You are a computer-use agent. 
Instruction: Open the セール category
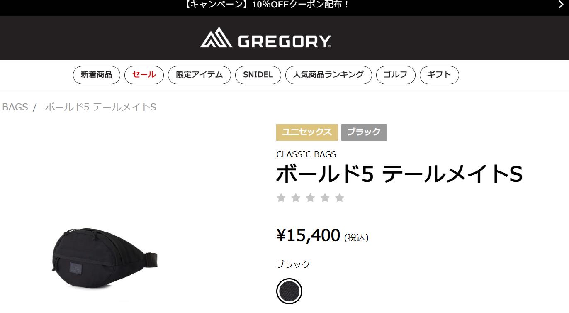click(144, 75)
